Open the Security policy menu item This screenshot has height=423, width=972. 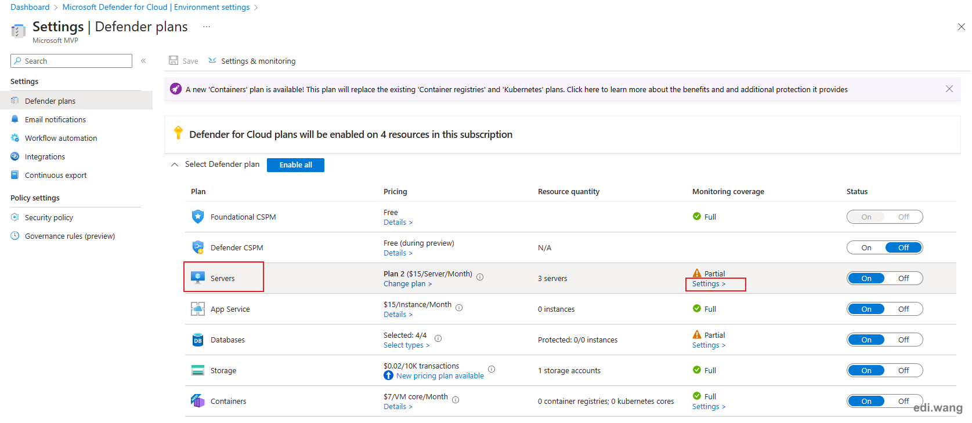coord(76,217)
